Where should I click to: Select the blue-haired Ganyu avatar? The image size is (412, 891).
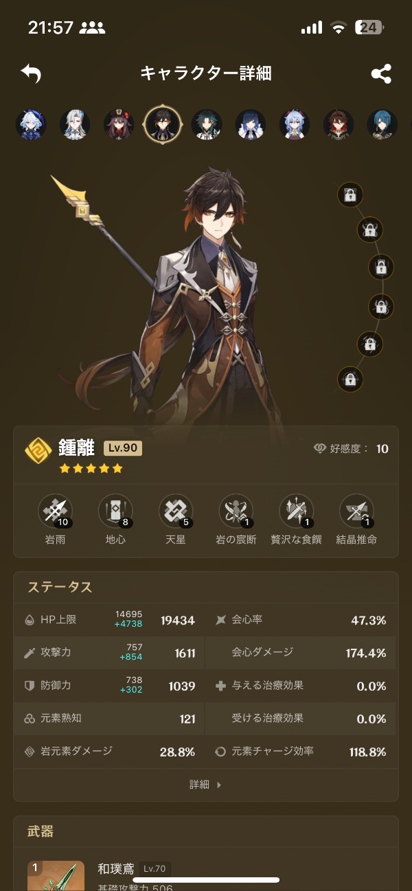coord(294,124)
